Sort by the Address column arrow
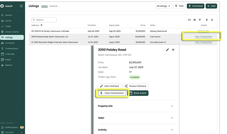227x134 pixels. coord(41,25)
